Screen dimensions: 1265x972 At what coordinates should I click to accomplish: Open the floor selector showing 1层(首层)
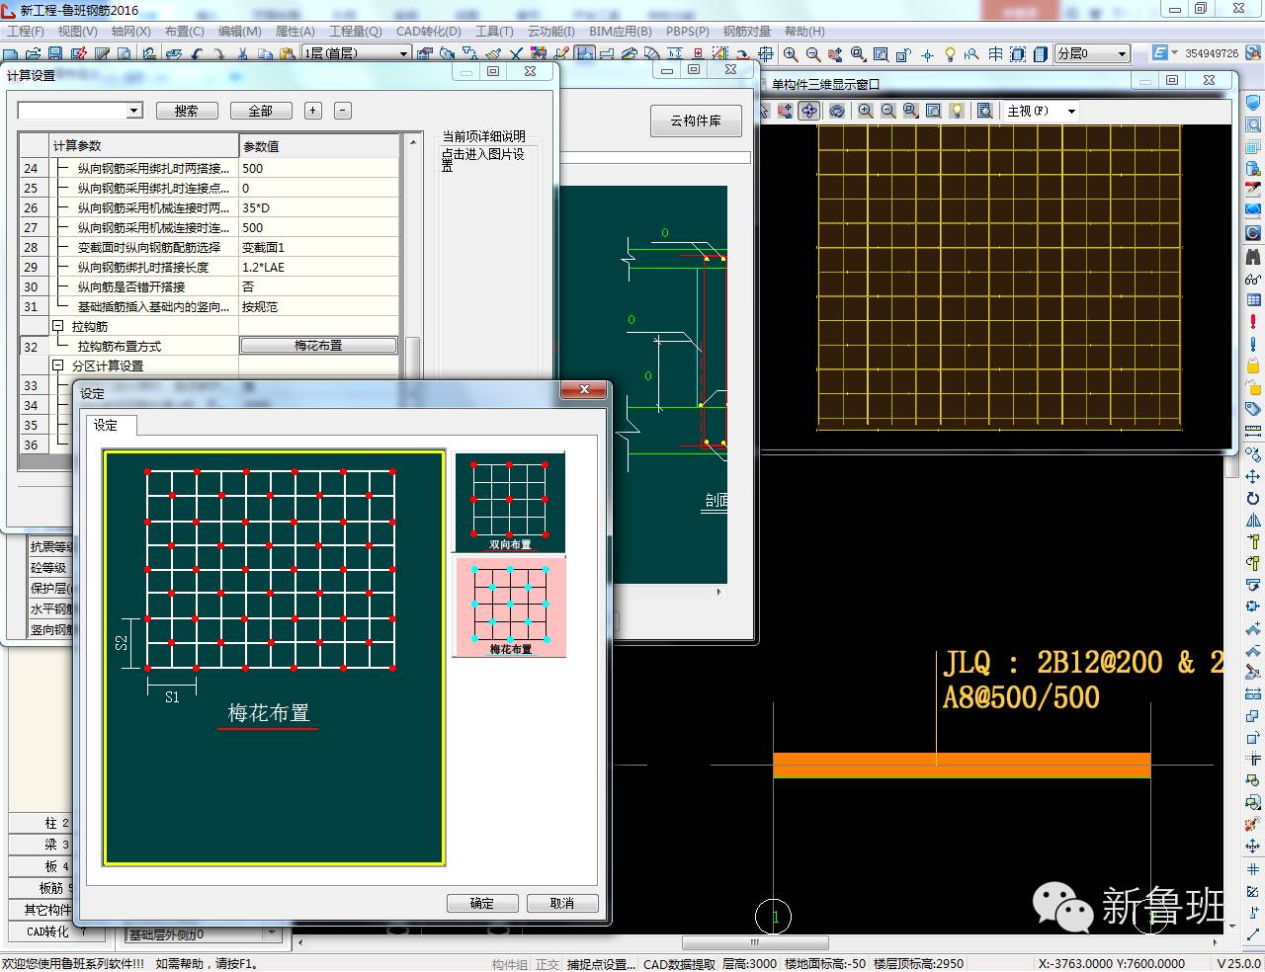(356, 54)
